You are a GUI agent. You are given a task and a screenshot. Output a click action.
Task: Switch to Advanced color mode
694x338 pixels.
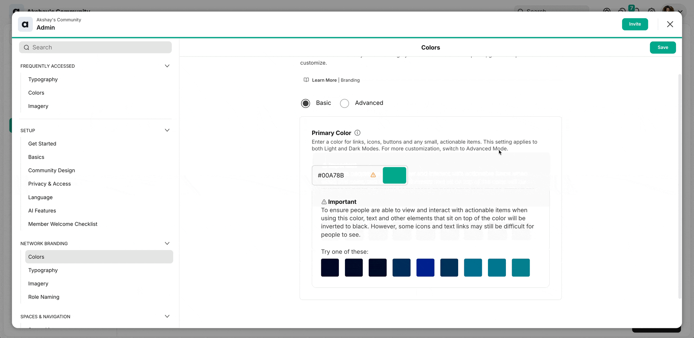344,103
